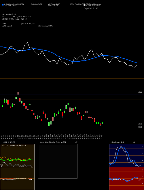The height and width of the screenshot is (190, 144).
Task: Open the blue Stochastics mini chart
Action: coord(126,155)
